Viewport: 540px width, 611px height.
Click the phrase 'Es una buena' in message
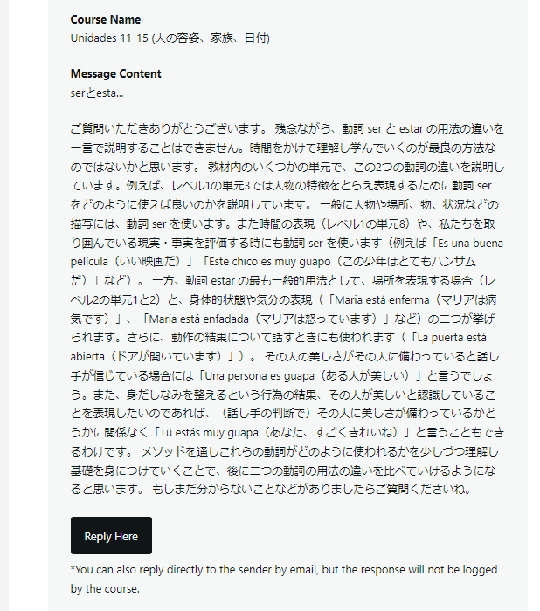pos(471,244)
